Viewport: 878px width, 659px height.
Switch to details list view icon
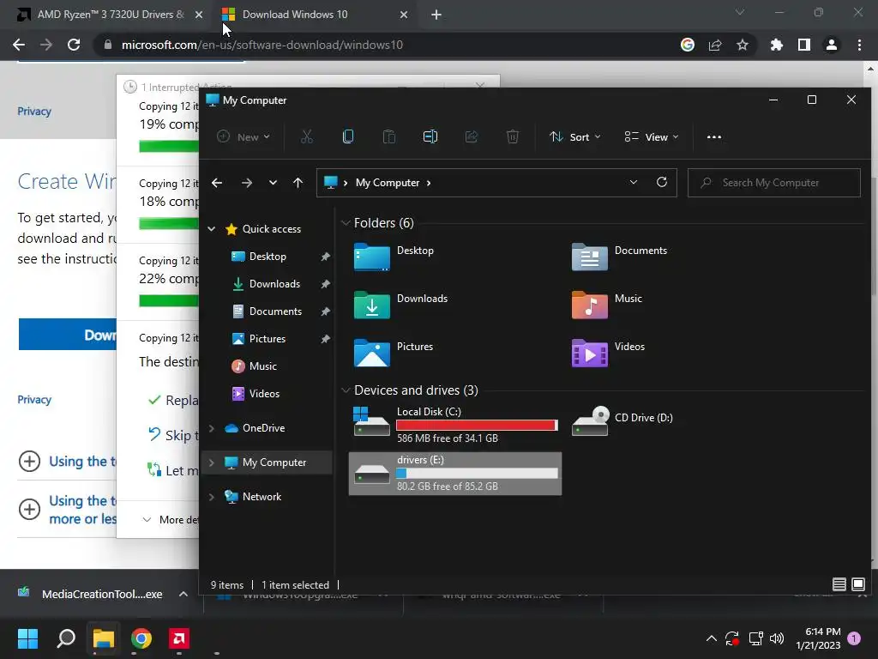click(839, 584)
